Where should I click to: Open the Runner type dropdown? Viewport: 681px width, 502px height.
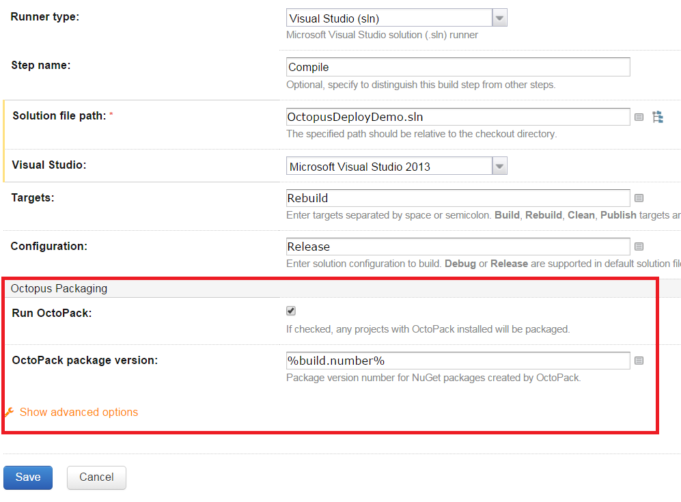(x=499, y=18)
